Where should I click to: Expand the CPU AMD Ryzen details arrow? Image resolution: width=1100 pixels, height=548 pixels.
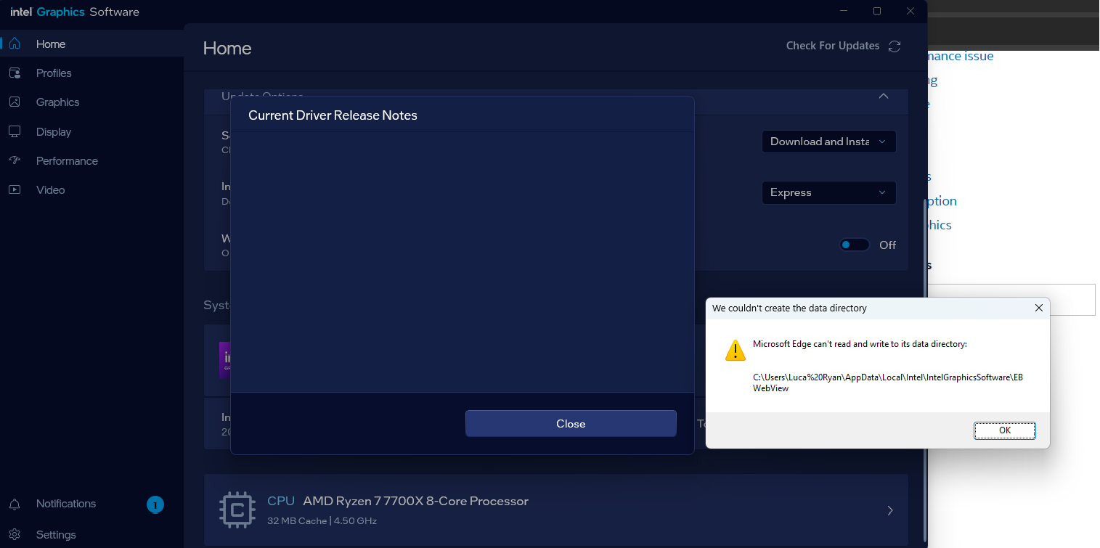click(890, 510)
